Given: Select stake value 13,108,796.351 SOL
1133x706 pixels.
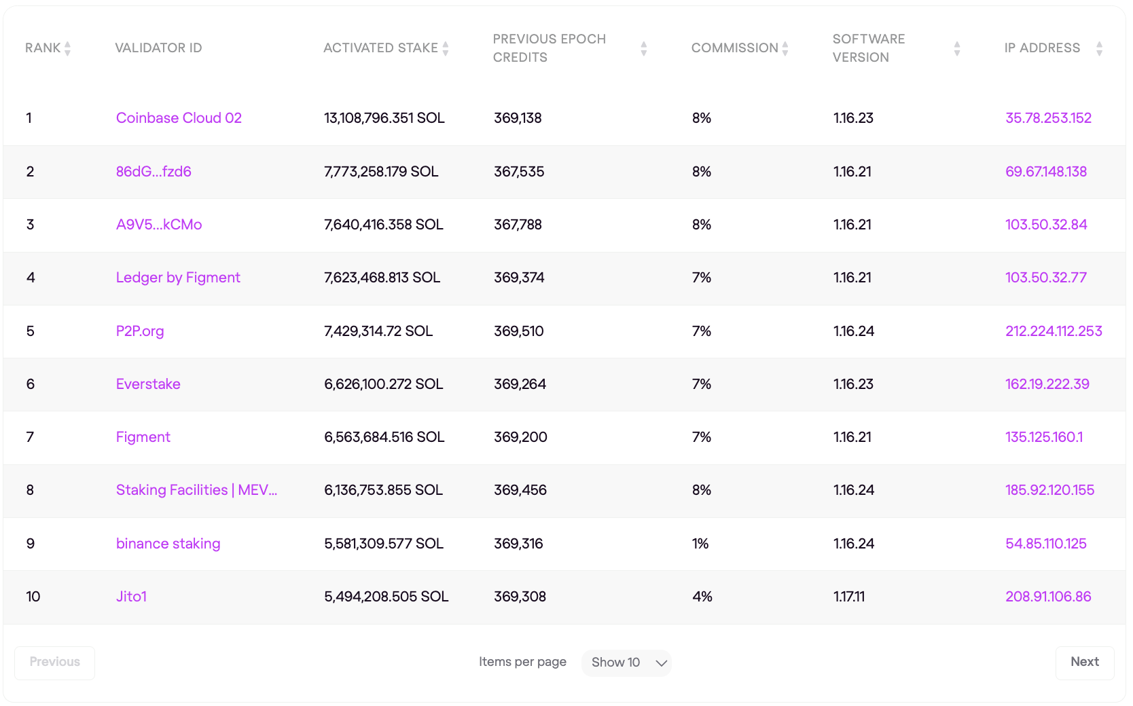Looking at the screenshot, I should pyautogui.click(x=384, y=118).
